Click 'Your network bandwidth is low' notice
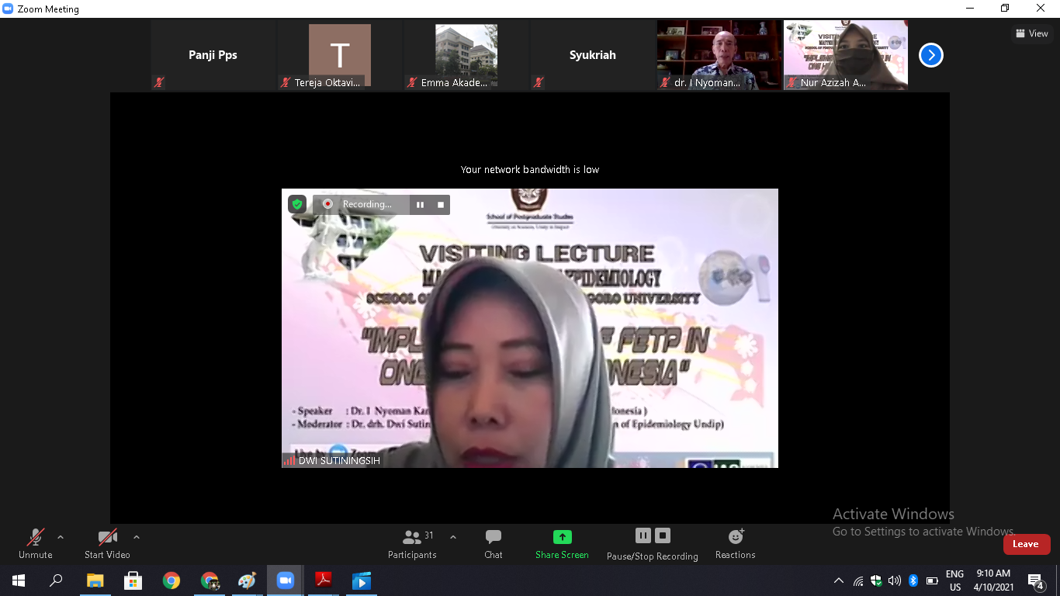 [530, 169]
